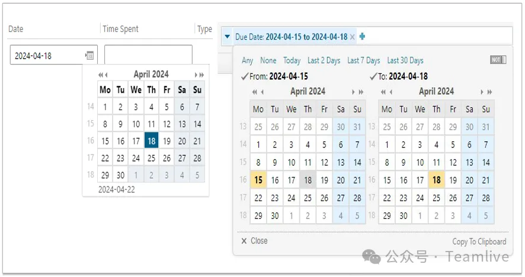
Task: Toggle the NOT switch
Action: coord(498,60)
